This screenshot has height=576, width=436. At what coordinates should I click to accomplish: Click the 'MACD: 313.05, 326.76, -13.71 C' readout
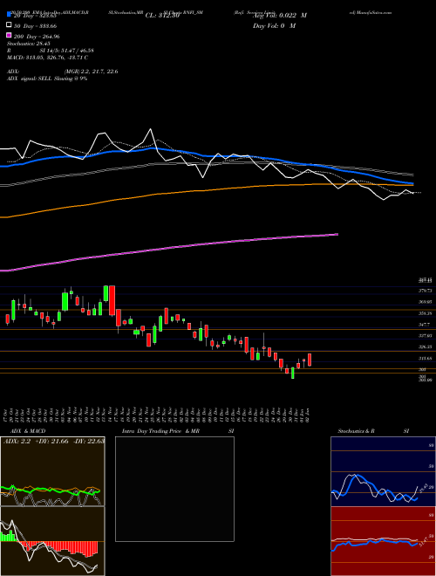pos(47,58)
